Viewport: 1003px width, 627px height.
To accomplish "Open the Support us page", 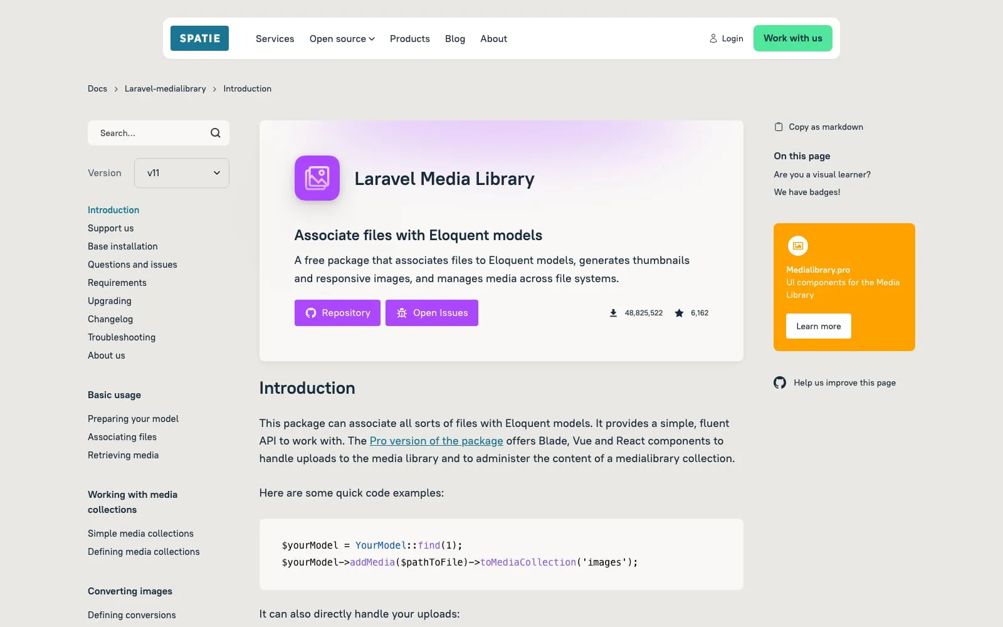I will 111,228.
